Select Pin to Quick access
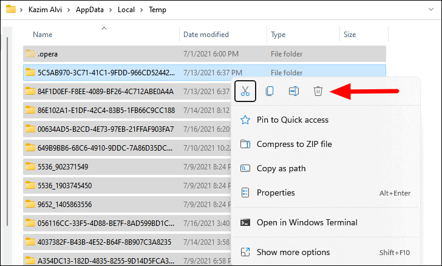The width and height of the screenshot is (442, 266). point(293,120)
